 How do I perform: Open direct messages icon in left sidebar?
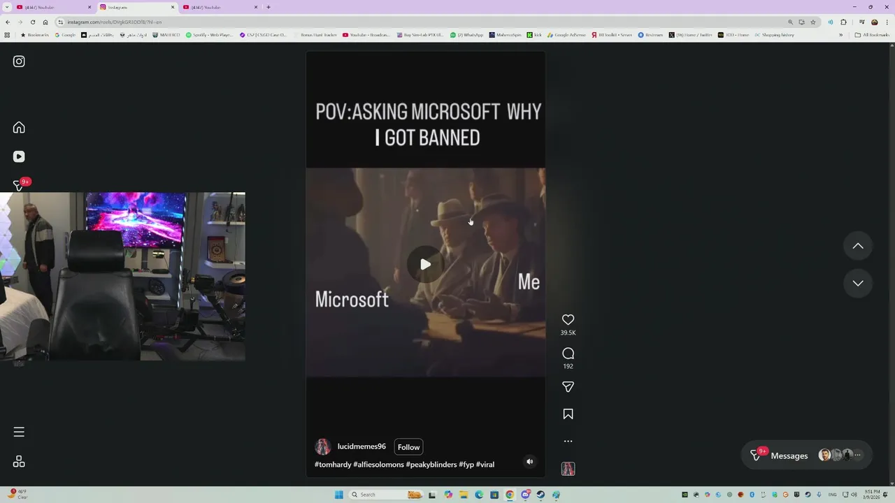pos(19,185)
